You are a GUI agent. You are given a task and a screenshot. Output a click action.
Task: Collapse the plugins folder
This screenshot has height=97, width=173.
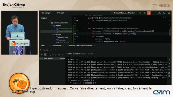click(52, 34)
